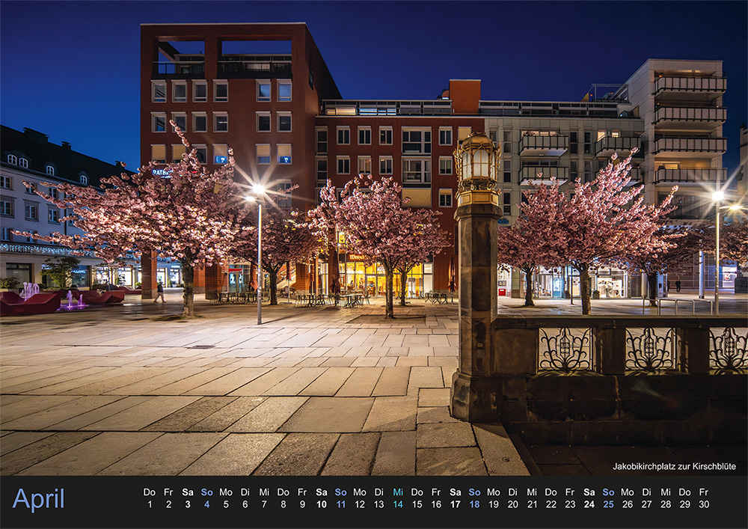
Task: Select date 1 in the calendar strip
Action: coord(150,504)
